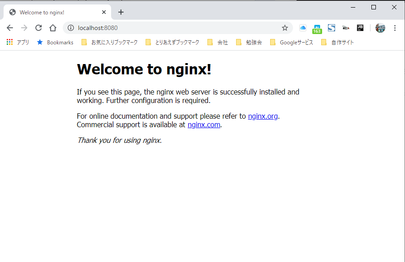Click the camera-shaped extension icon
405x262 pixels.
click(x=345, y=28)
